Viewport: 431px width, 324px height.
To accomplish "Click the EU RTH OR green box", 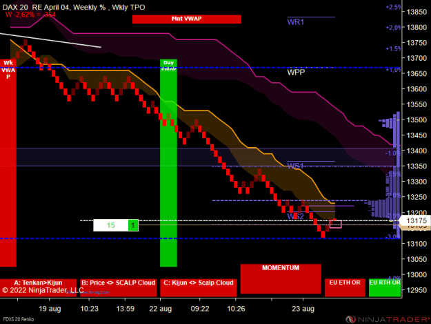I will point(385,287).
